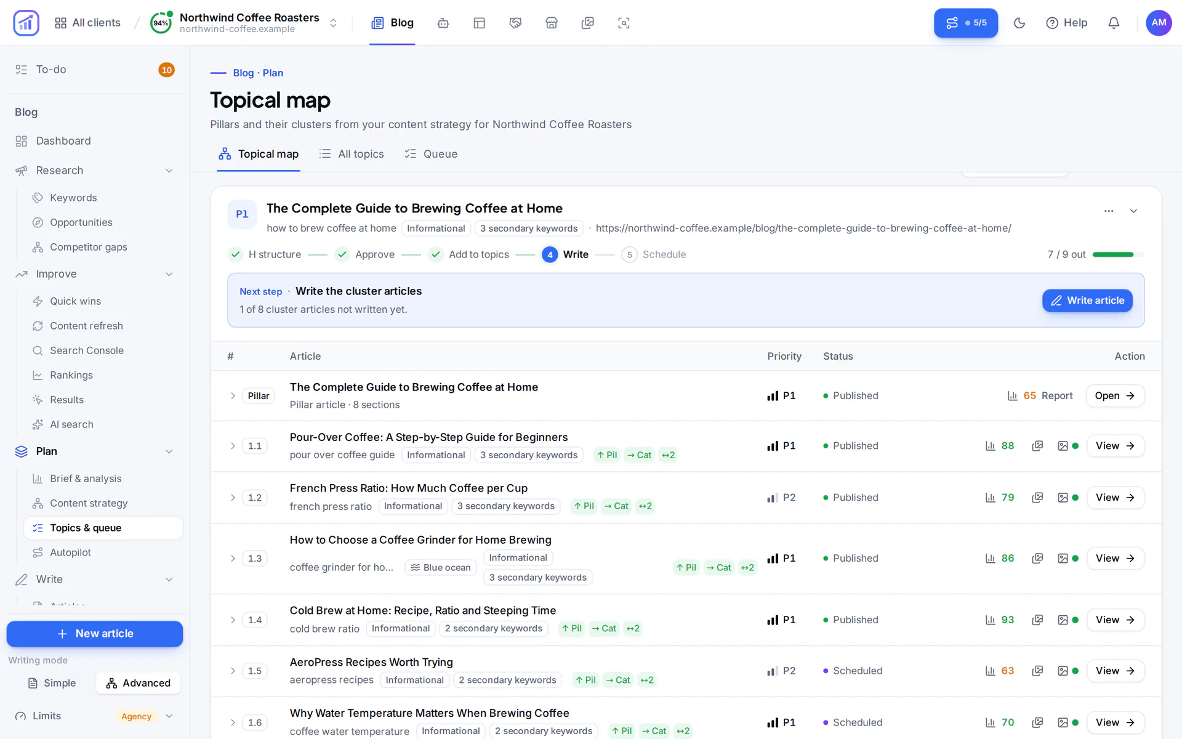This screenshot has height=739, width=1182.
Task: Open the 65 Report for pillar article
Action: (x=1040, y=396)
